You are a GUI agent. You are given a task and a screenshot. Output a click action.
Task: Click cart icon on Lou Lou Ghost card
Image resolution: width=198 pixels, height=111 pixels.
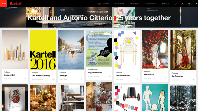point(137,79)
